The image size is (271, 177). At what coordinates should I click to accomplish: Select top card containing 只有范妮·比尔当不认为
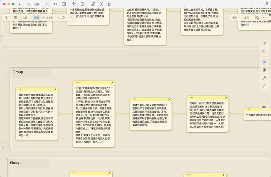pos(202,21)
